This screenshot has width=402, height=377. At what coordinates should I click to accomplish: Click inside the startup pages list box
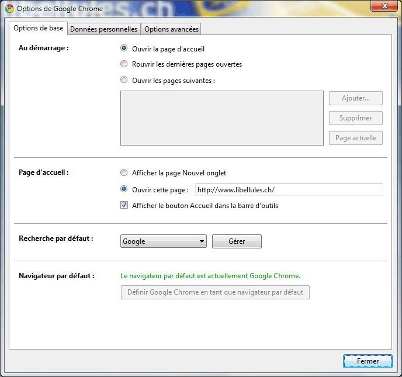click(x=222, y=118)
